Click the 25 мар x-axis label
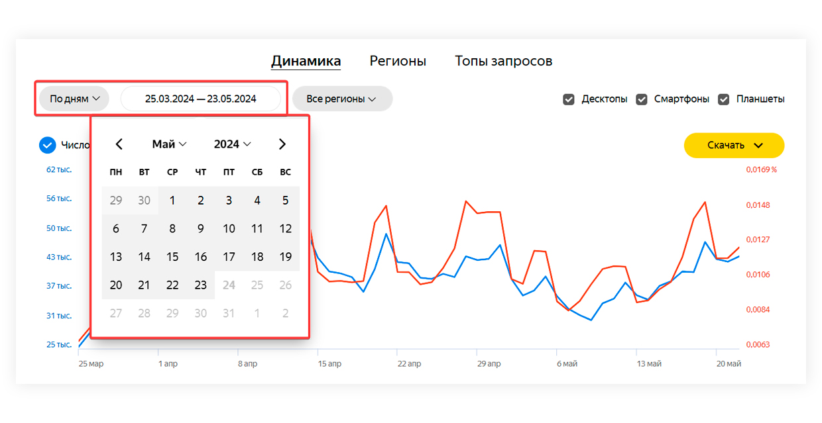The height and width of the screenshot is (423, 822). pos(91,364)
